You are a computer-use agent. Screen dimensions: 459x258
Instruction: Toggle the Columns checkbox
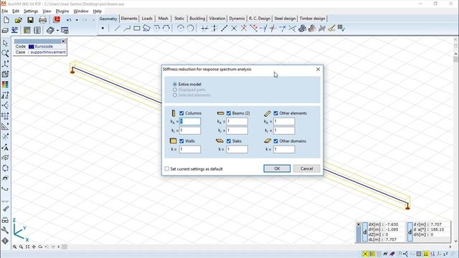pyautogui.click(x=181, y=113)
